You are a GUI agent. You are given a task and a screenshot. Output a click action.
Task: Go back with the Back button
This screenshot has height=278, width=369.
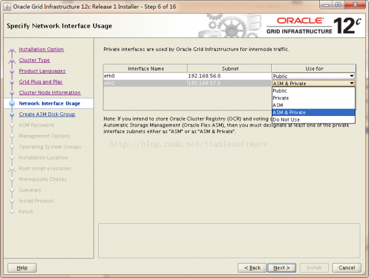tap(252, 268)
